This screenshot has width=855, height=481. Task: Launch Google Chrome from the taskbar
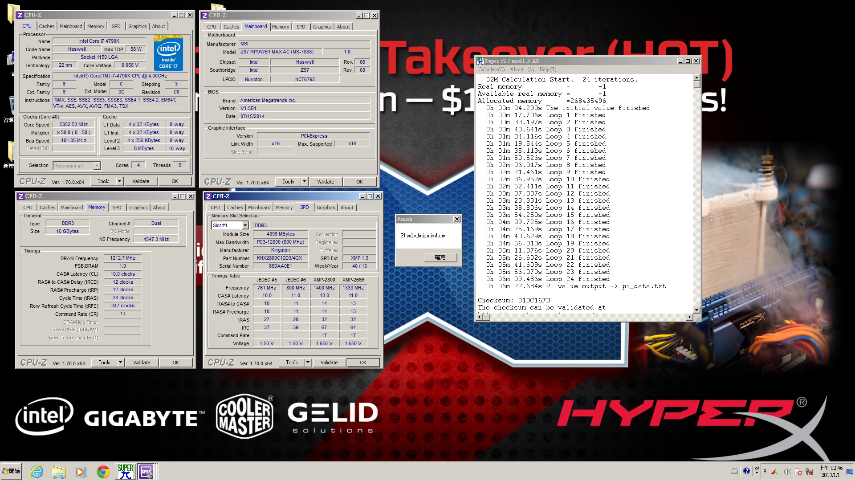tap(103, 471)
